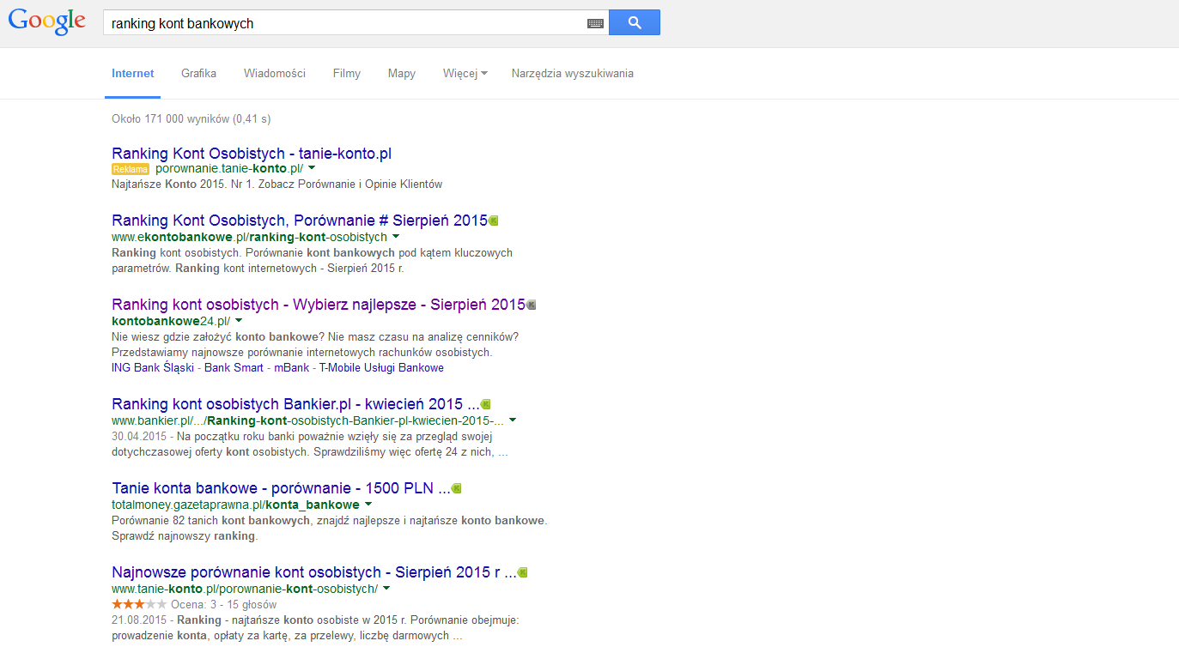Switch to the Filmy tab
This screenshot has width=1179, height=653.
pos(347,74)
